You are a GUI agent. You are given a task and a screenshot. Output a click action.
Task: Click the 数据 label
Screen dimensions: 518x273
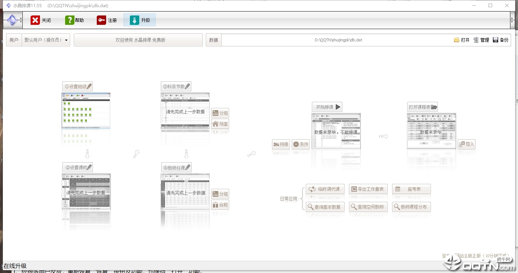214,40
